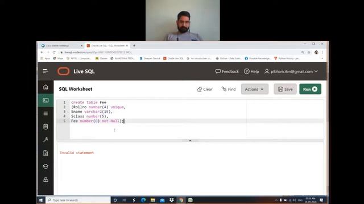Open My Scripts document icon in sidebar

click(45, 153)
